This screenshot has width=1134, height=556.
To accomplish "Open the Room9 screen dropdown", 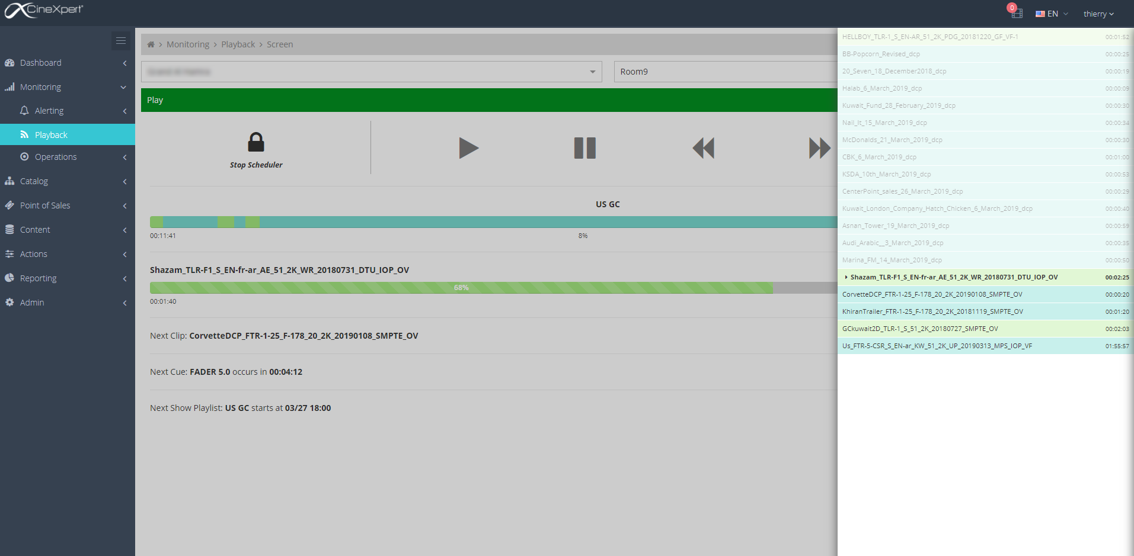I will click(x=726, y=72).
